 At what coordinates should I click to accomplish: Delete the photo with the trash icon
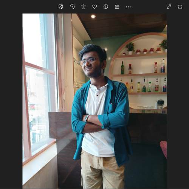point(84,7)
